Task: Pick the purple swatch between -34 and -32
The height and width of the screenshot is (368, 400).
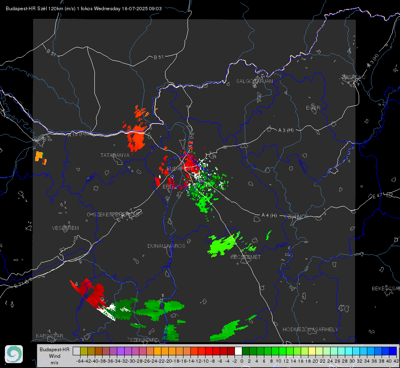Action: pyautogui.click(x=121, y=351)
